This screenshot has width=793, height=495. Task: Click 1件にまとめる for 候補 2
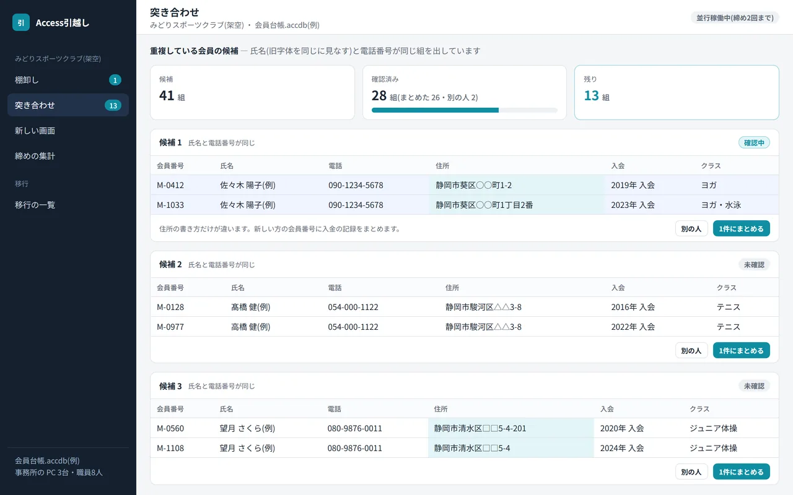742,350
